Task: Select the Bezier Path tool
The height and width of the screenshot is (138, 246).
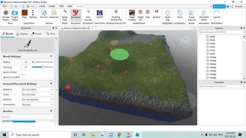Action: pos(65,15)
